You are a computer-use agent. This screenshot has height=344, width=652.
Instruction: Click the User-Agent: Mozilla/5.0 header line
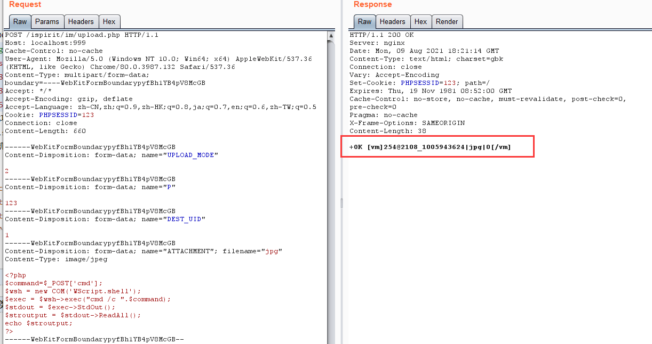tap(158, 59)
